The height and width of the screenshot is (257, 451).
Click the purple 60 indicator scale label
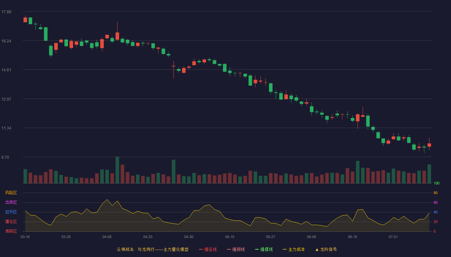click(436, 202)
